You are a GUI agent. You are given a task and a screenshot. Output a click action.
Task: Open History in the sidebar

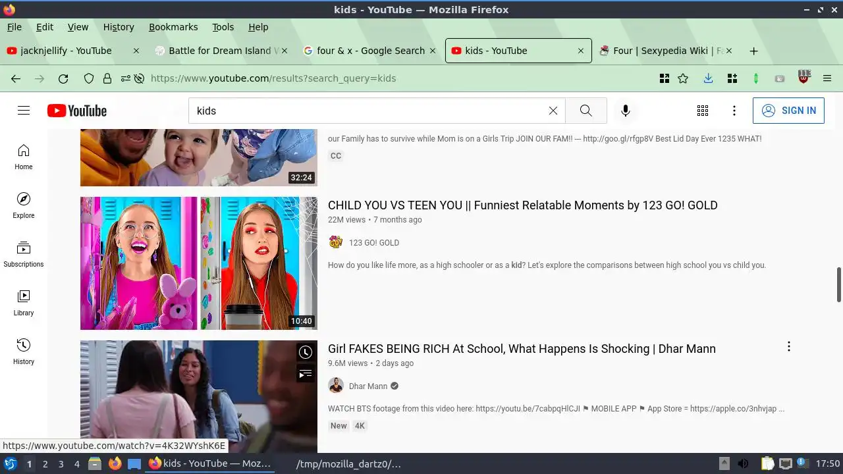click(24, 352)
